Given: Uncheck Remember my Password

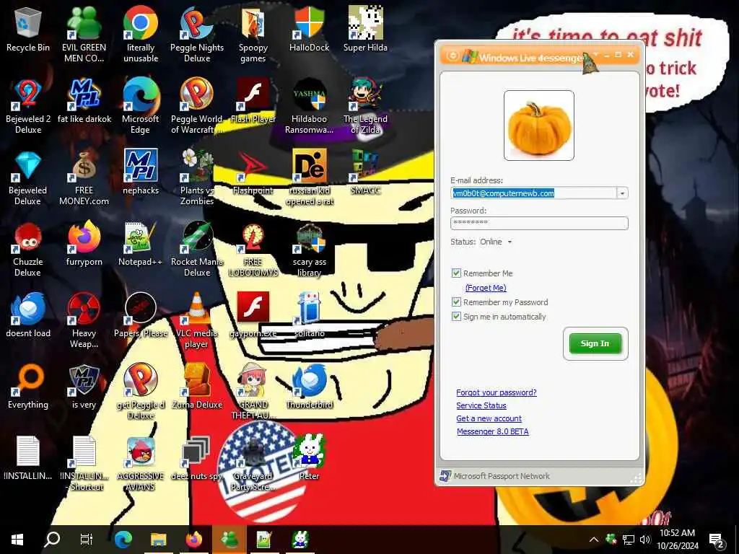Looking at the screenshot, I should (456, 302).
